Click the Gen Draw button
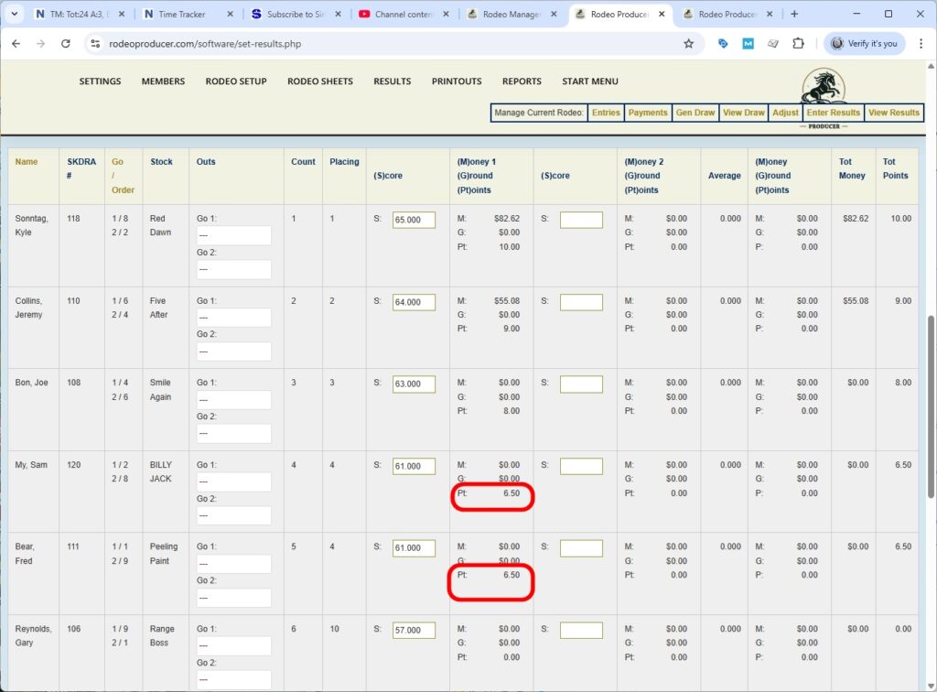Viewport: 937px width, 692px height. [695, 113]
